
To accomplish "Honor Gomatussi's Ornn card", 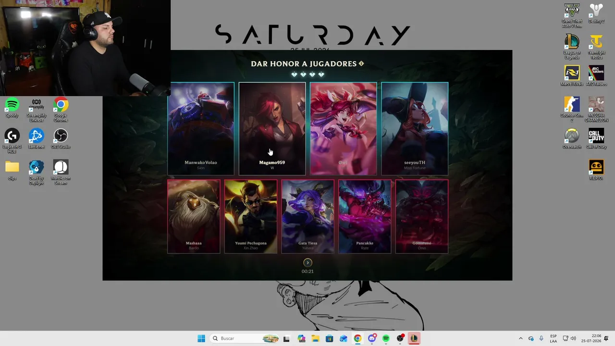I will coord(422,216).
